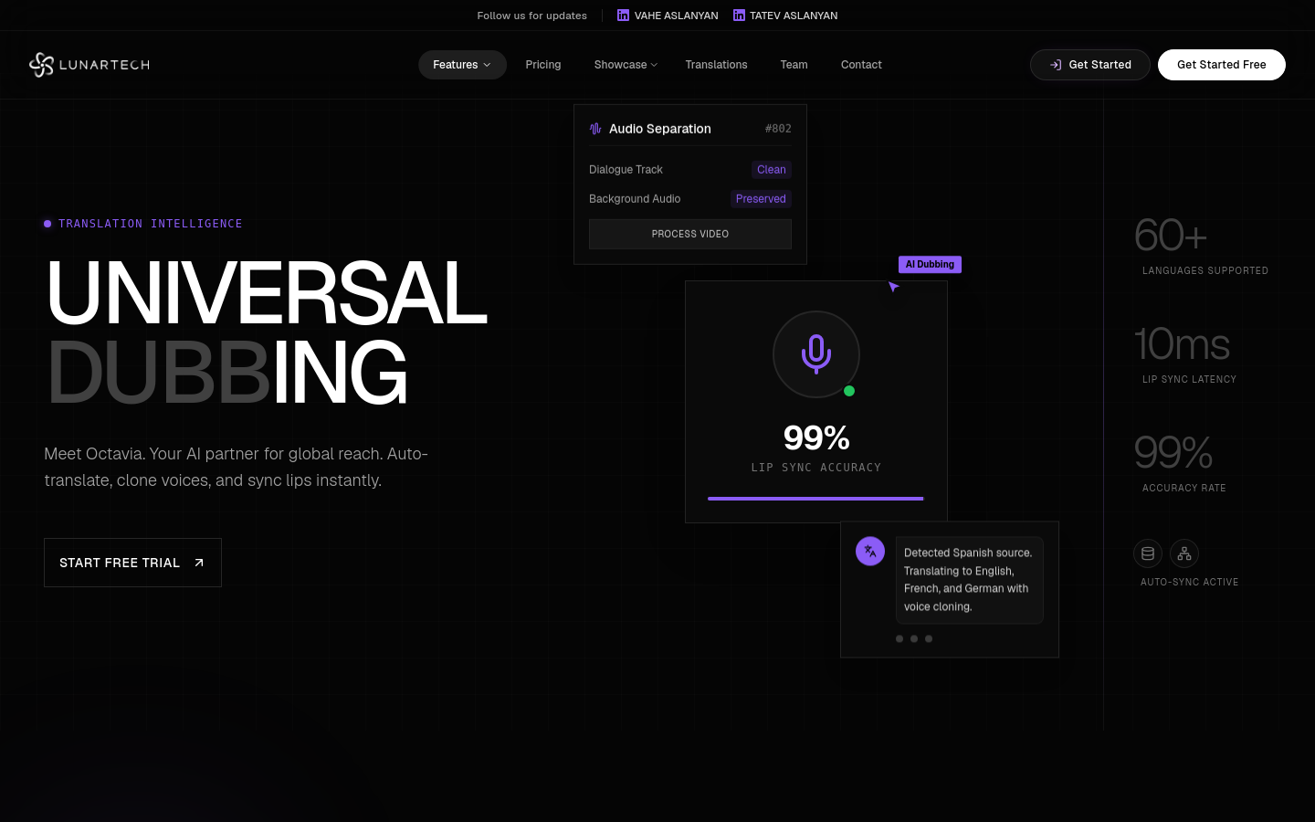Click the "99%" accuracy rate statistic
1315x822 pixels.
click(1173, 452)
